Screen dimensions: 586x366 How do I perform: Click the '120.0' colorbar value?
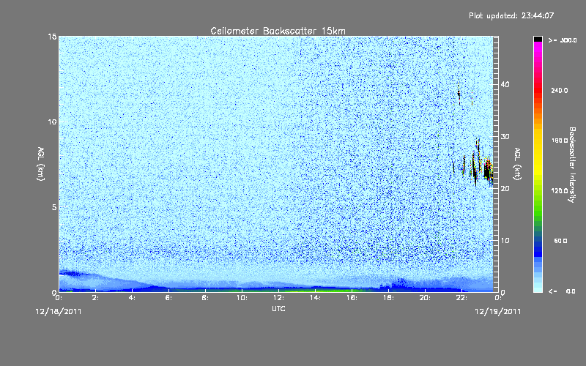pos(560,191)
